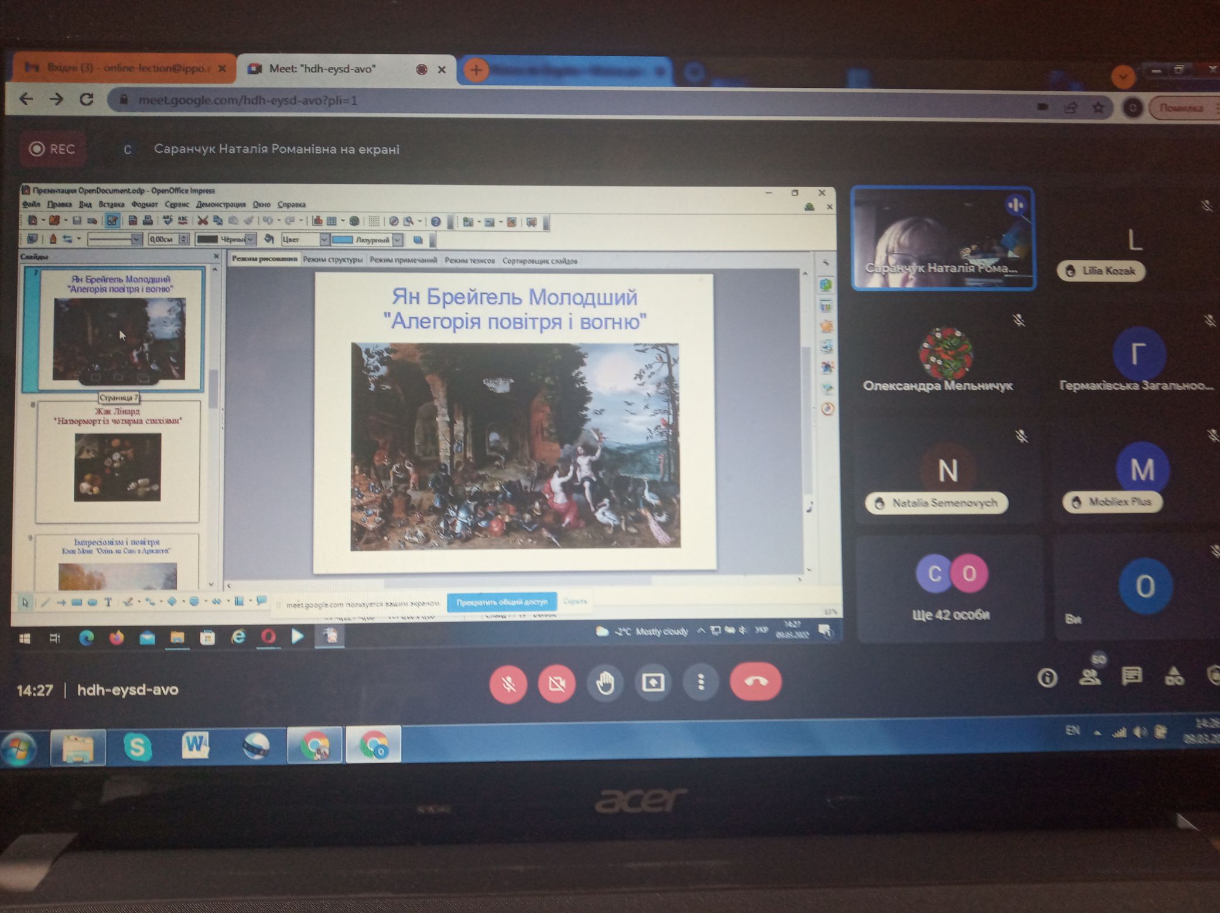Switch to Режим примечаний view tab
Viewport: 1220px width, 913px height.
(x=403, y=260)
